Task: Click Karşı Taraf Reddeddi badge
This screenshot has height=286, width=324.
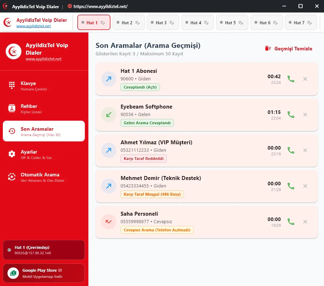Action: (x=144, y=159)
